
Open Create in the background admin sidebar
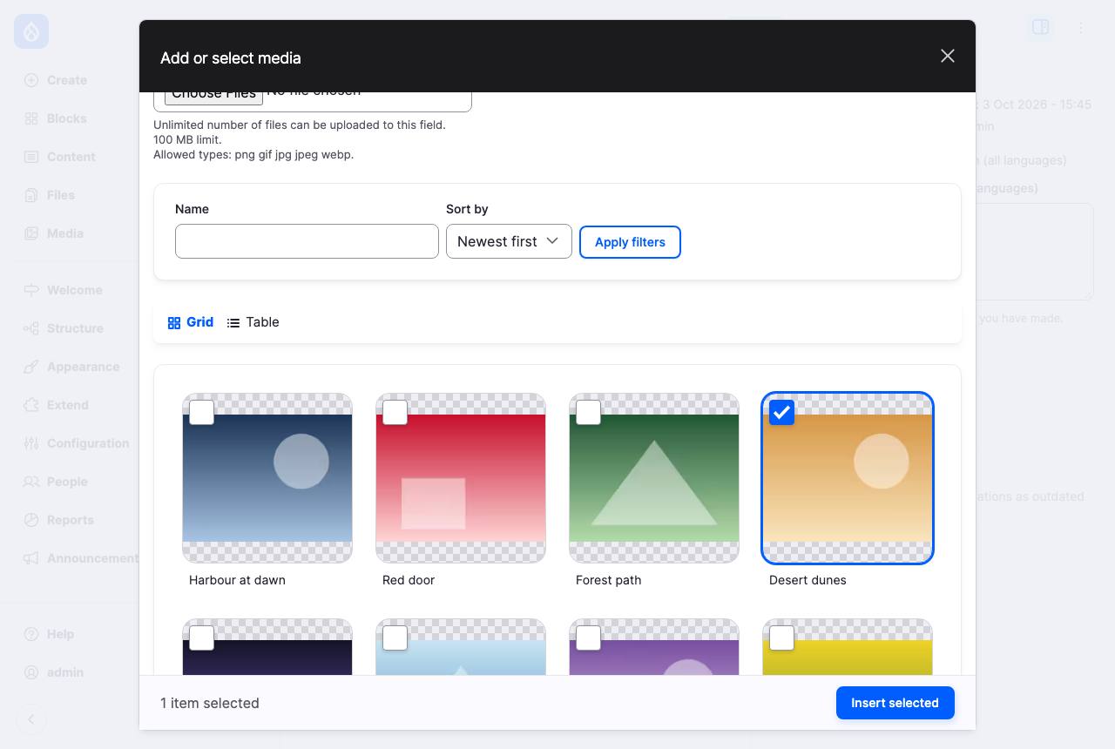pos(56,80)
